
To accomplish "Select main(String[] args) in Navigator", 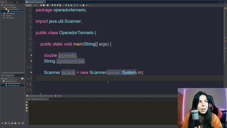I will [13, 85].
